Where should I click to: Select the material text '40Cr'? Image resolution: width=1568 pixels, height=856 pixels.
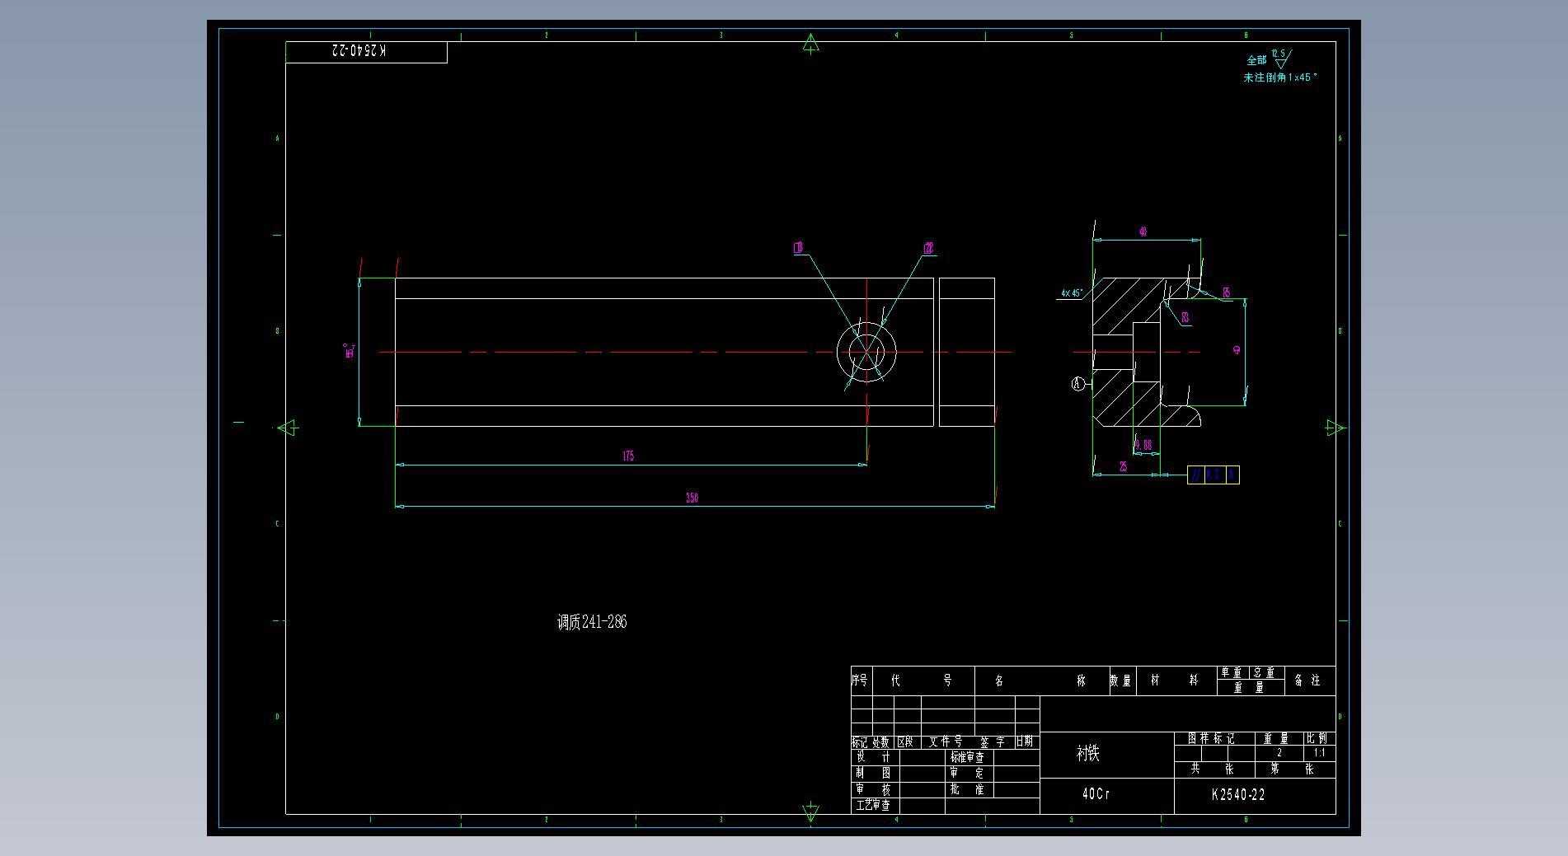click(1096, 794)
